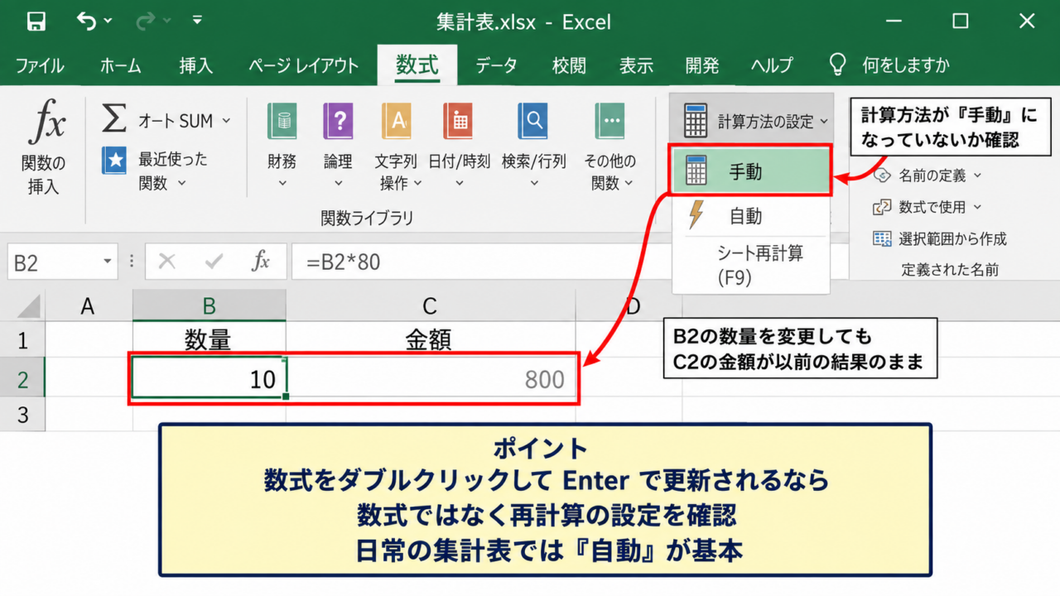The width and height of the screenshot is (1060, 596).
Task: Click the Undo arrow icon
Action: click(87, 21)
